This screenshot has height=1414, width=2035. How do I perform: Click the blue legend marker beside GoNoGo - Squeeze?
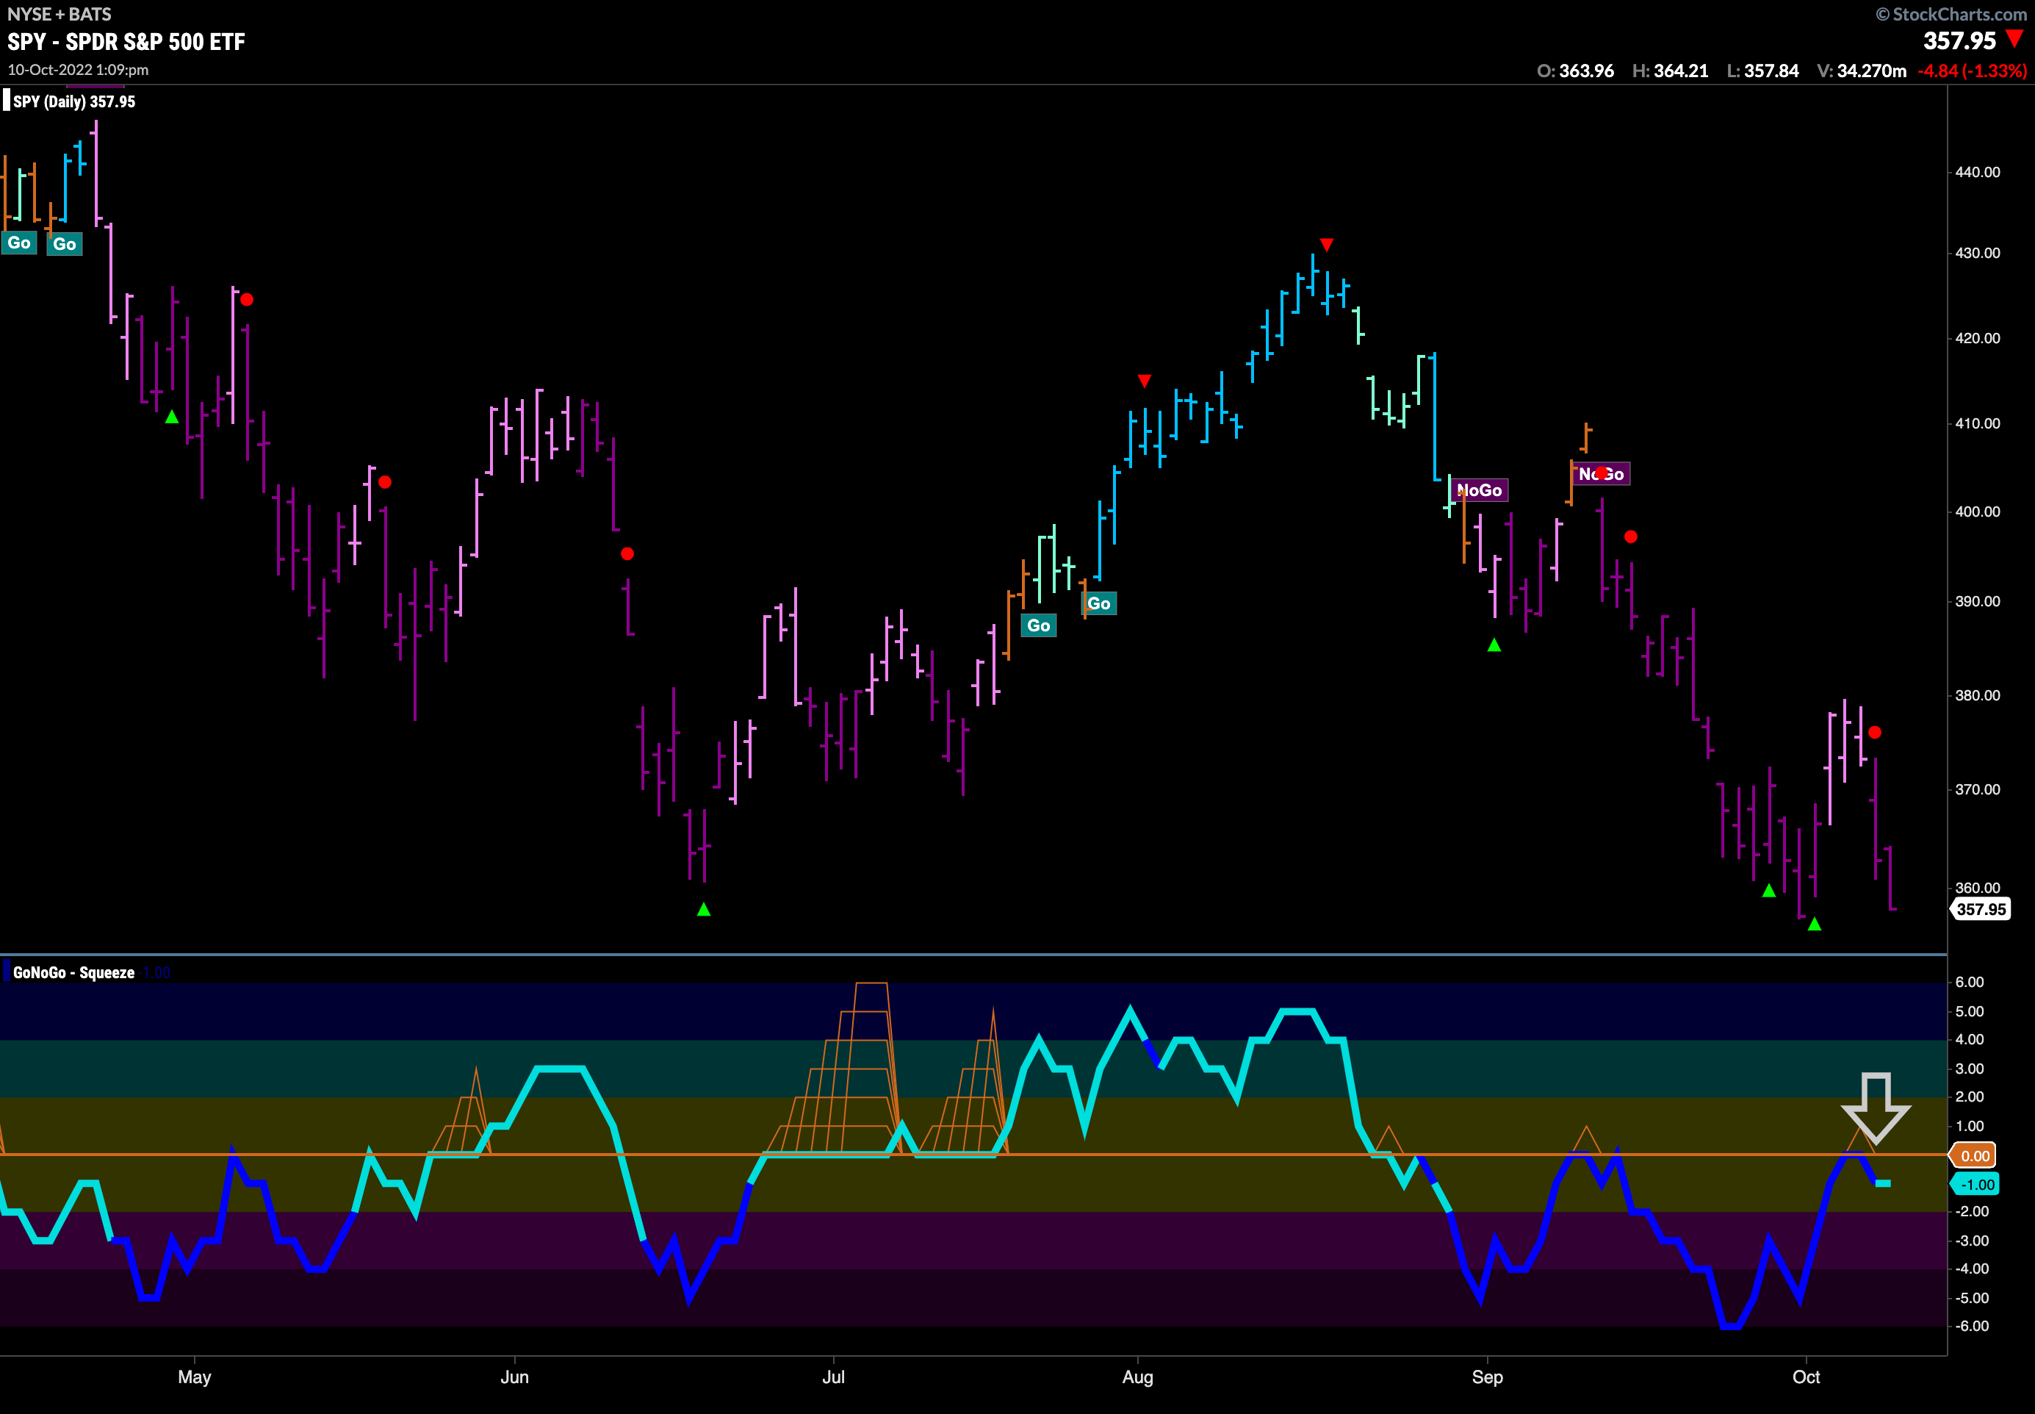point(6,971)
